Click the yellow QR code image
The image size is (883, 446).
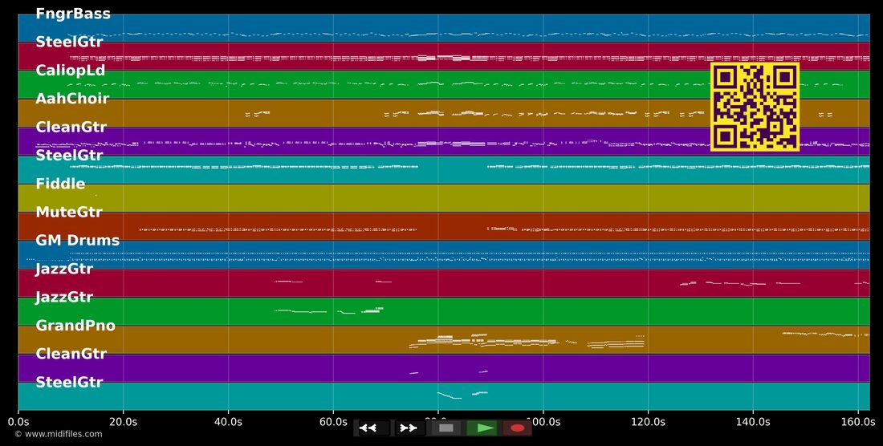[x=755, y=107]
